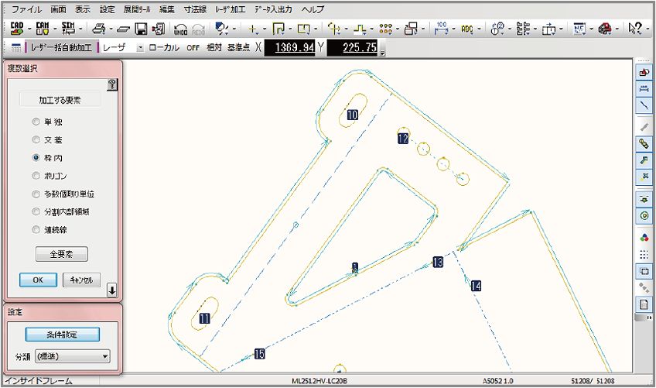The width and height of the screenshot is (656, 388).
Task: Select the ポリゴン radio option
Action: pyautogui.click(x=36, y=176)
